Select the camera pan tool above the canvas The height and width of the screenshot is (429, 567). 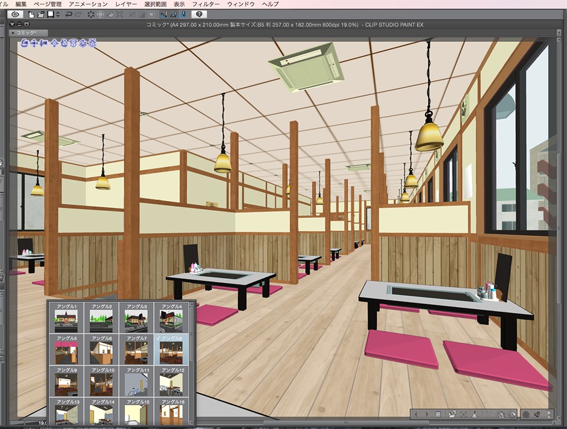click(x=33, y=43)
